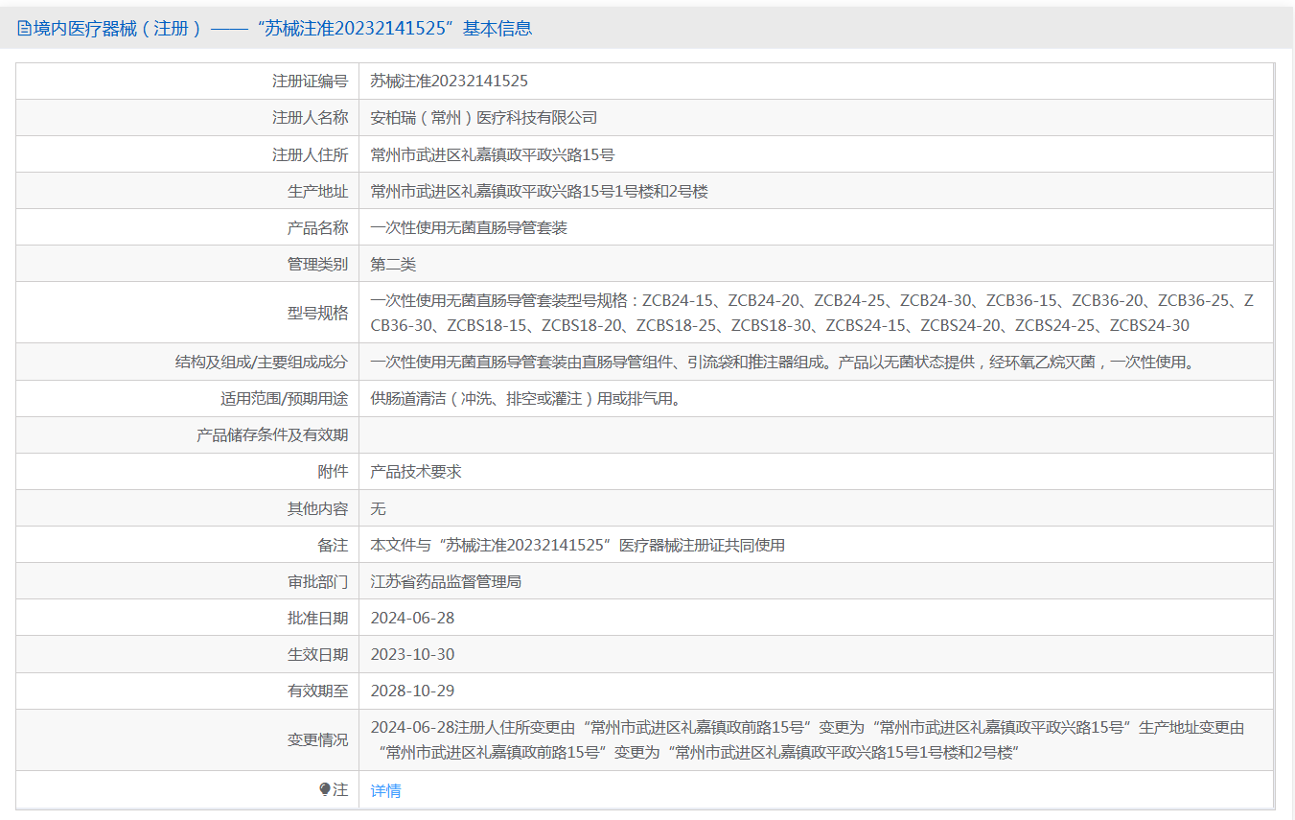Click the page header title 境内医疗器械（注册）
This screenshot has width=1295, height=820.
point(119,29)
